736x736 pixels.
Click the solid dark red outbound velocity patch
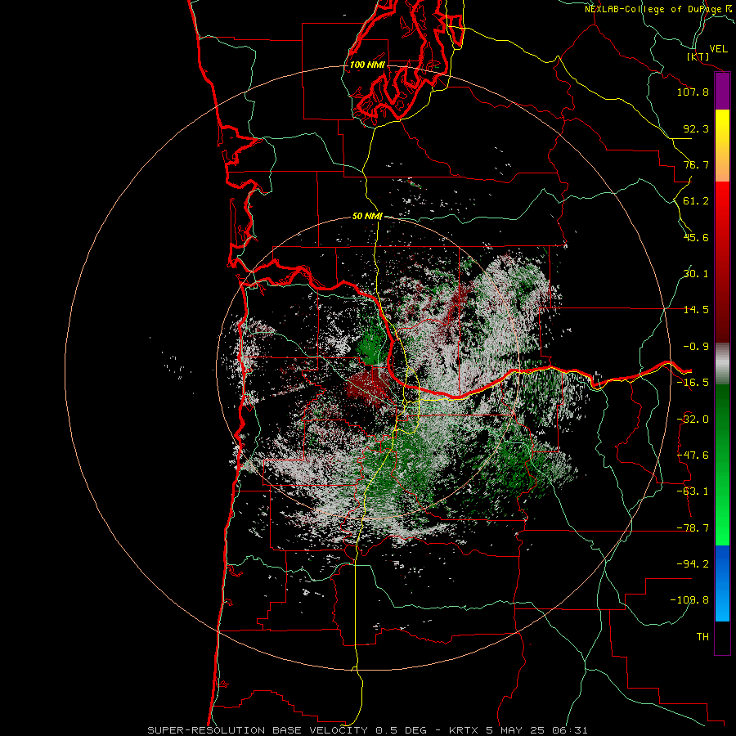[x=369, y=385]
